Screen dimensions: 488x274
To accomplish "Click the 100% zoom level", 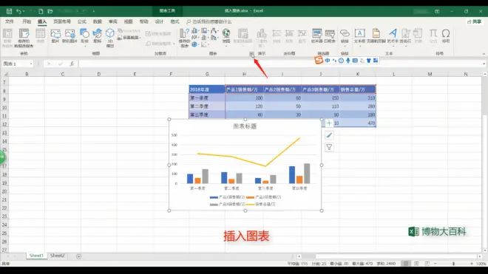I will coord(481,264).
